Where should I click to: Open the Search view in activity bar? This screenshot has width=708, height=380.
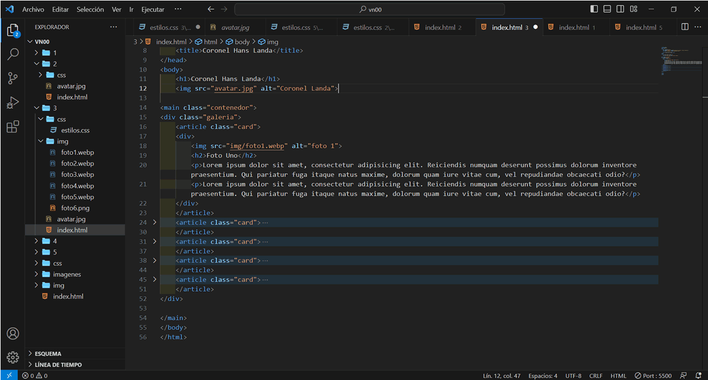tap(13, 54)
